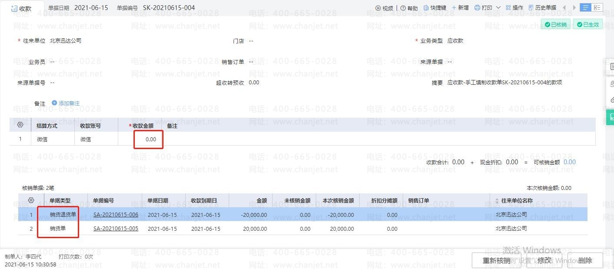Click the 制单人 李四代 footer text
Screen dimensions: 614x269
[x=23, y=257]
